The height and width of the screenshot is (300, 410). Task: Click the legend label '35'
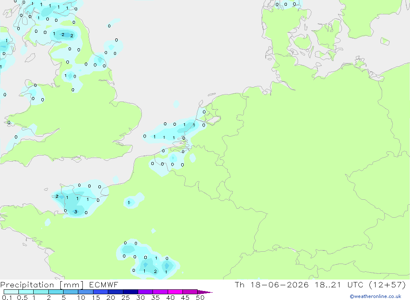(155, 298)
